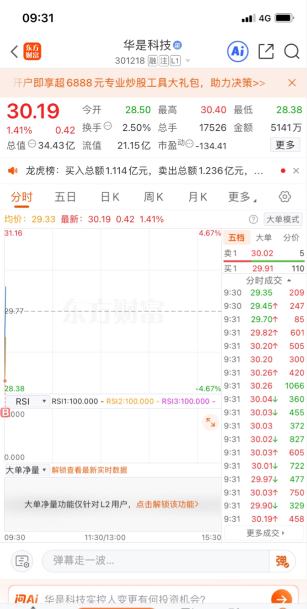Viewport: 307px width, 609px height.
Task: Open the bullet chat settings icon
Action: (22, 561)
